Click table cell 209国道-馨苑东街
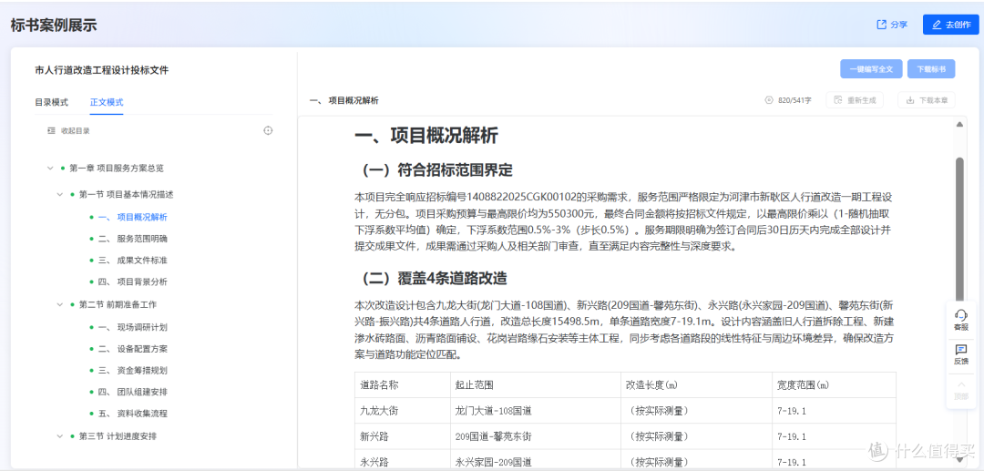 point(491,435)
